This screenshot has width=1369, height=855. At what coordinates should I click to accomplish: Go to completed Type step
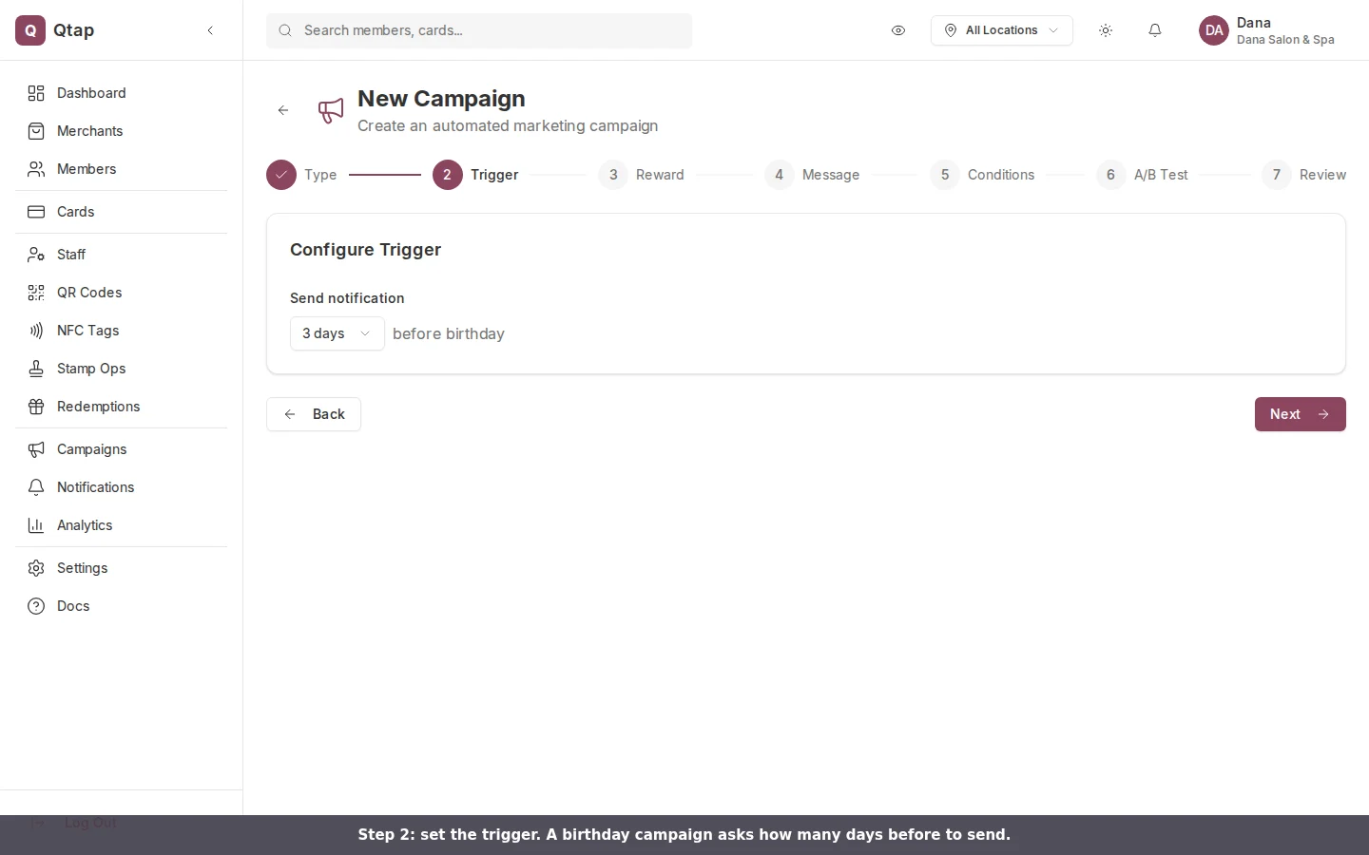coord(301,175)
